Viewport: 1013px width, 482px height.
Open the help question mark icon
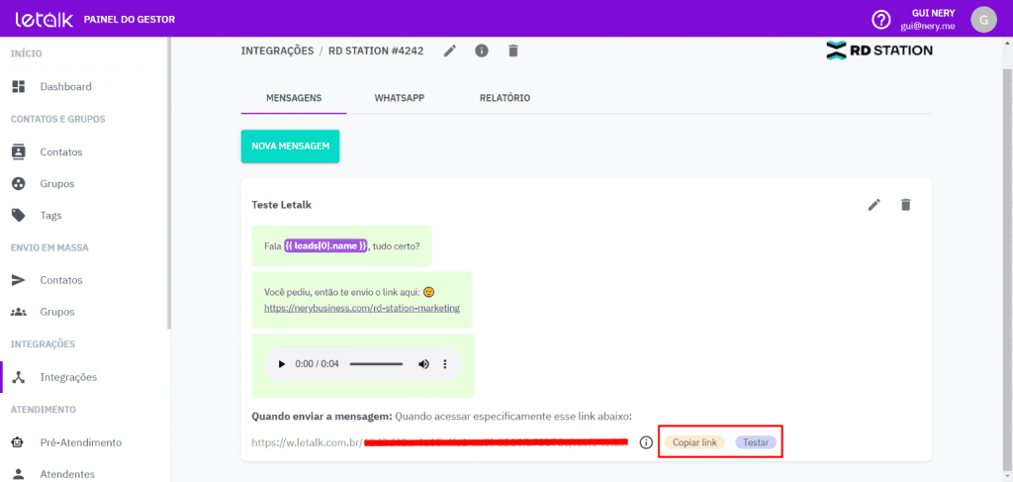[881, 20]
